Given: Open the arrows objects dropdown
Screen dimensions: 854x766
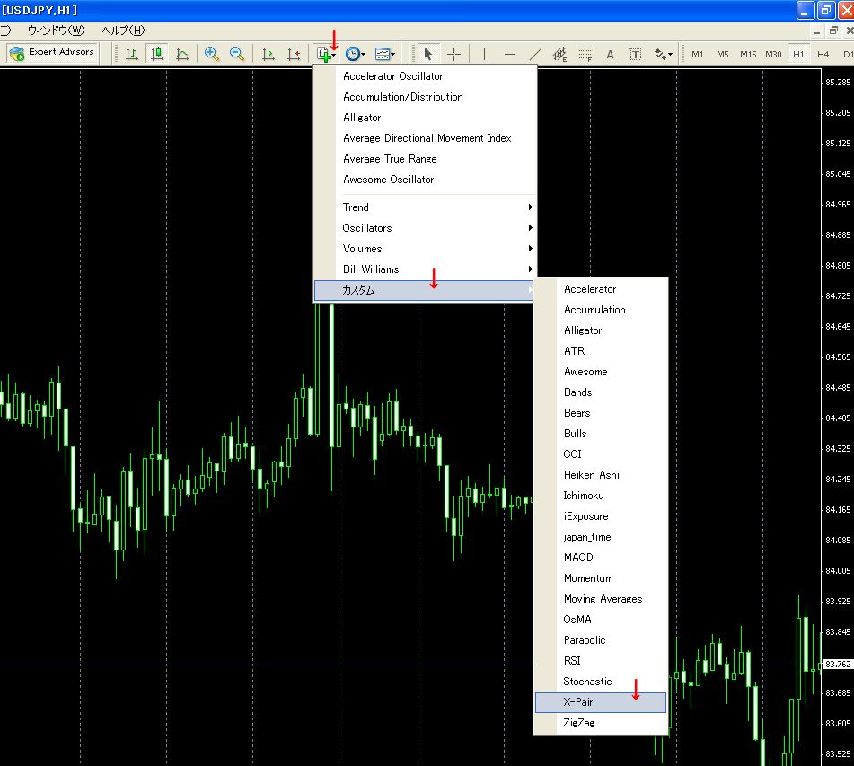Looking at the screenshot, I should point(663,54).
